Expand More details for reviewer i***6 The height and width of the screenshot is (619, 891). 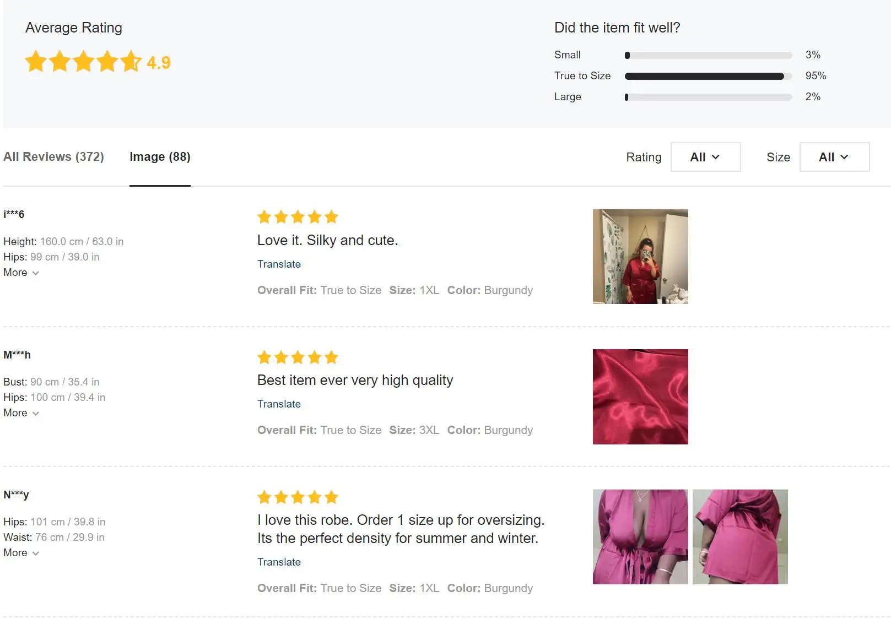(x=21, y=273)
